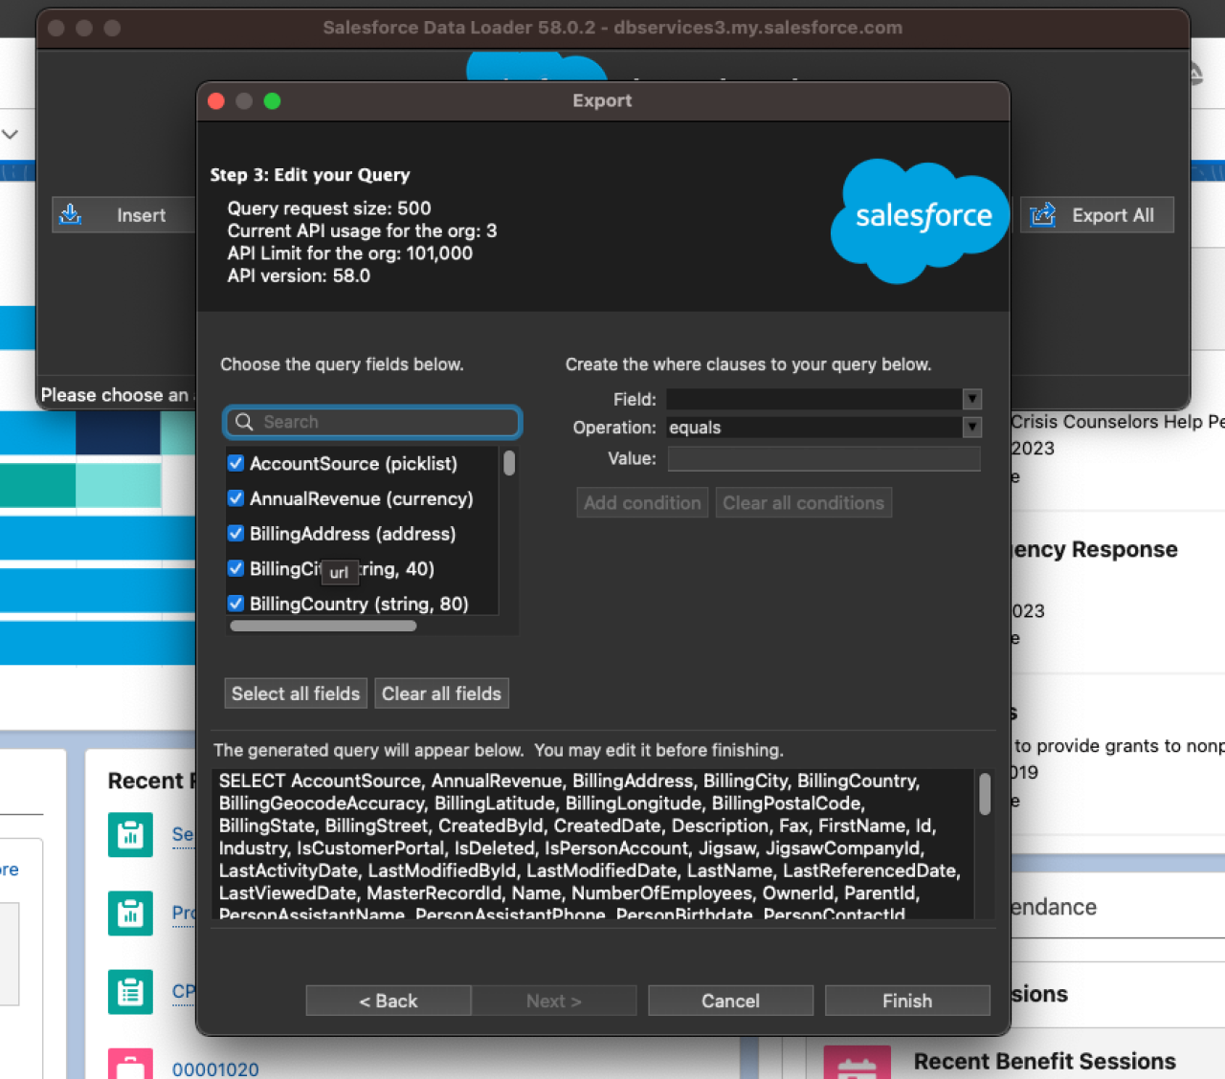Viewport: 1225px width, 1079px height.
Task: Close the Export dialog with the red button
Action: pyautogui.click(x=216, y=101)
